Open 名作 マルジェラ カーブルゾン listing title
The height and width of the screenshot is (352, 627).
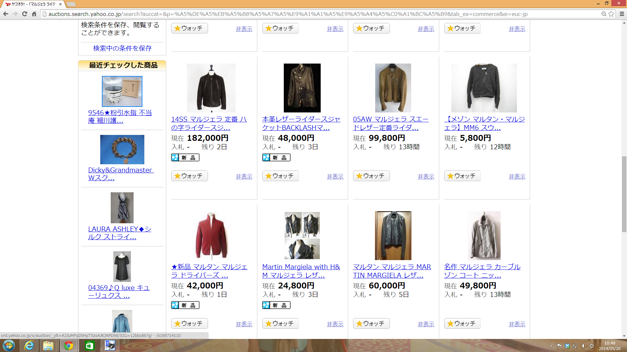(482, 271)
